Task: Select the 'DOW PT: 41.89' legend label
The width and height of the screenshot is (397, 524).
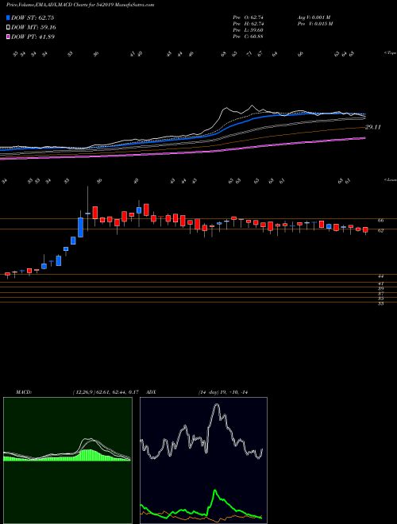Action: point(33,37)
